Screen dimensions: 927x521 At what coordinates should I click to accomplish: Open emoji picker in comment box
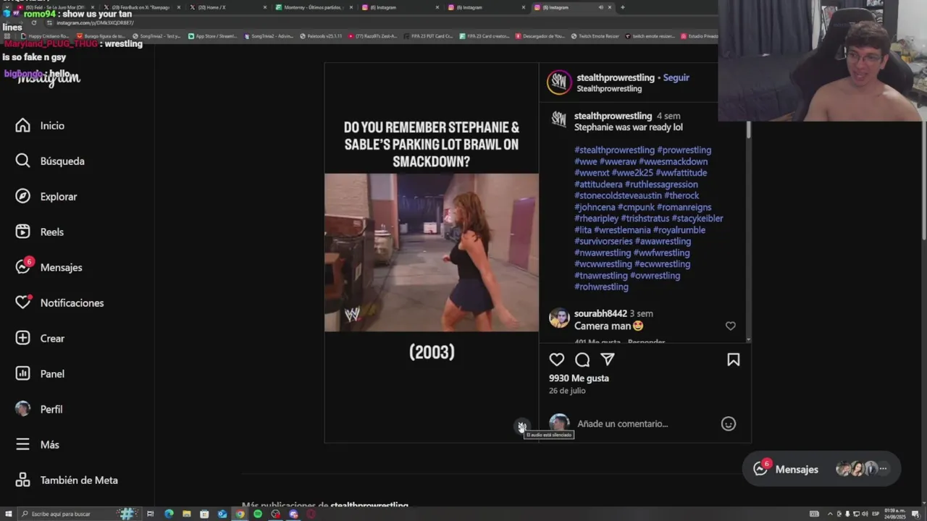[x=729, y=424]
